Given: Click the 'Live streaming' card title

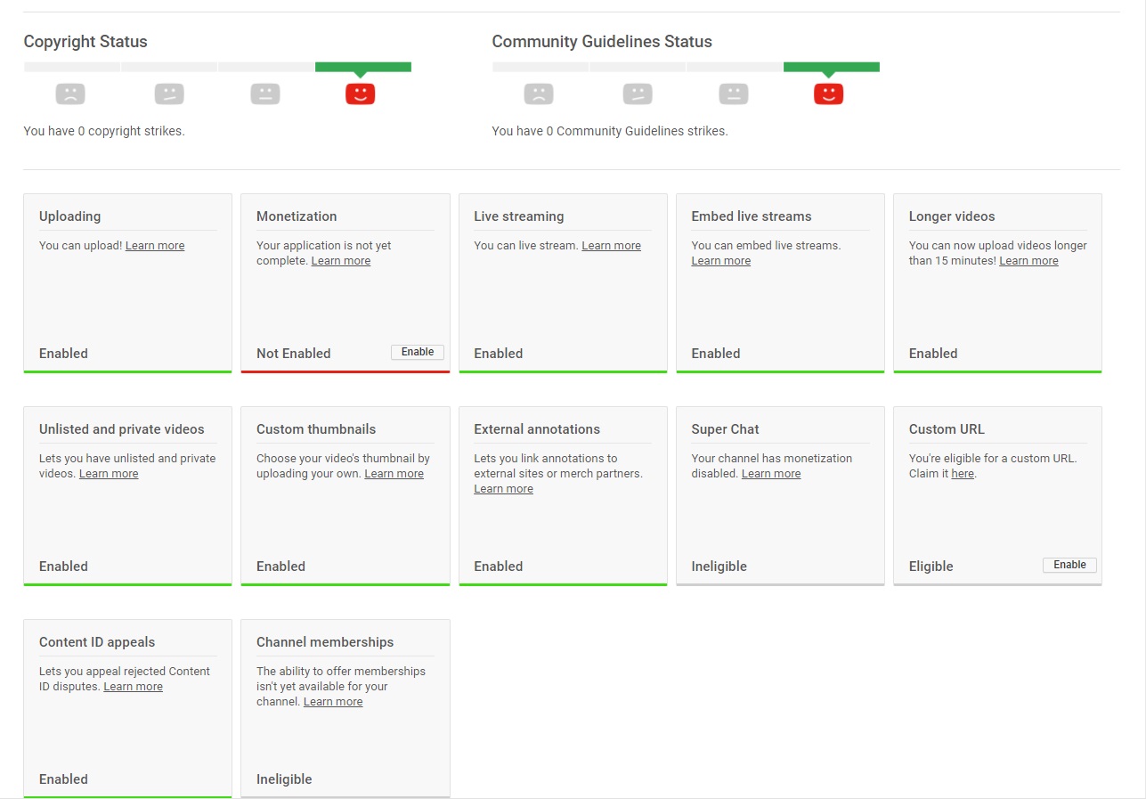Looking at the screenshot, I should pyautogui.click(x=519, y=216).
